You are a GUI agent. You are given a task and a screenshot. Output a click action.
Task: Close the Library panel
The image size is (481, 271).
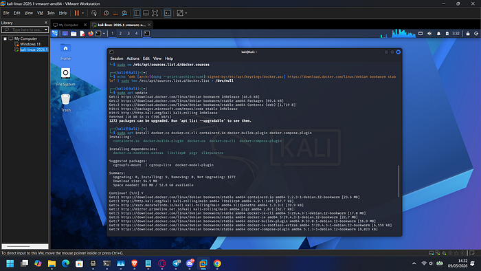(46, 23)
